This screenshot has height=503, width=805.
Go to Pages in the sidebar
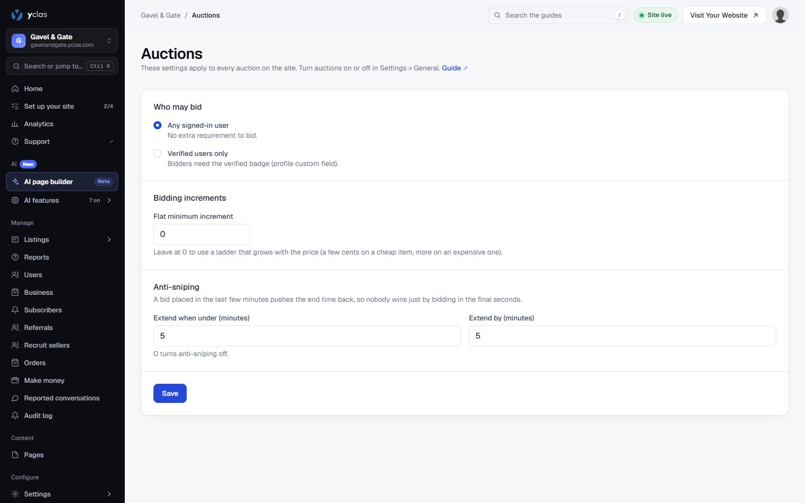(x=62, y=455)
